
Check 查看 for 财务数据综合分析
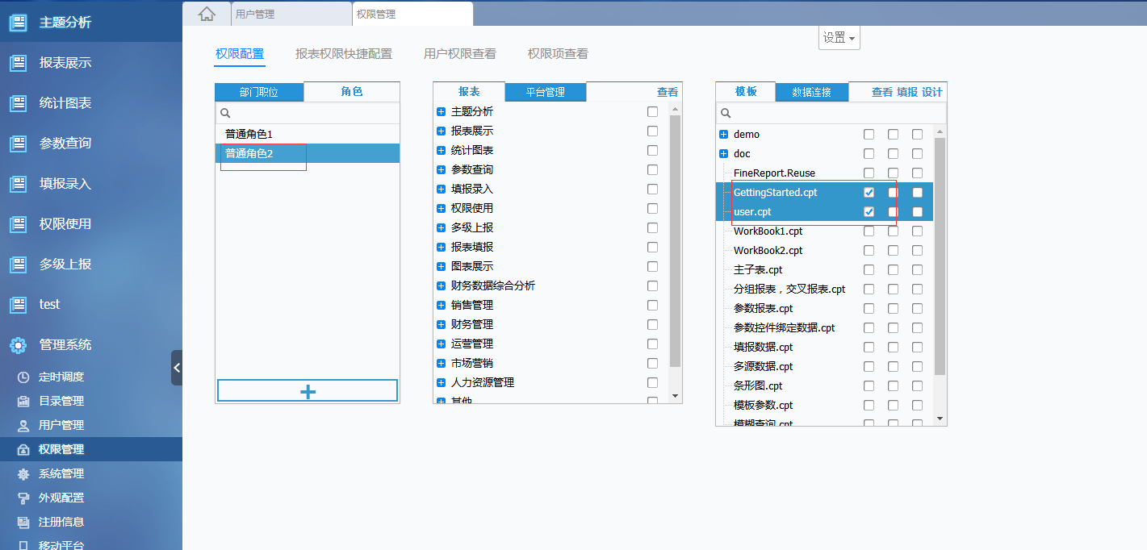pos(652,285)
